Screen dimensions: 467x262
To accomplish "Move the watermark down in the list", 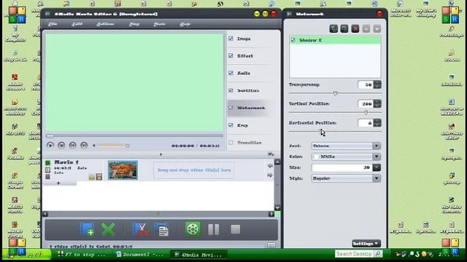I will coord(377,29).
